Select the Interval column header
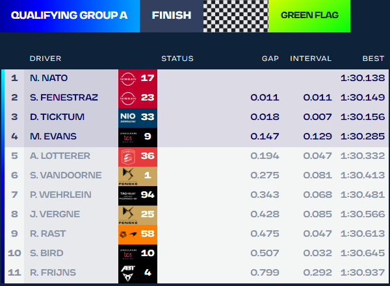This screenshot has width=390, height=286. tap(311, 58)
